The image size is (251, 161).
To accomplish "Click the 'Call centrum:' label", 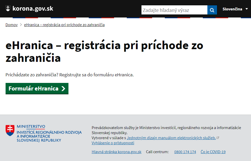I will click(x=157, y=152).
